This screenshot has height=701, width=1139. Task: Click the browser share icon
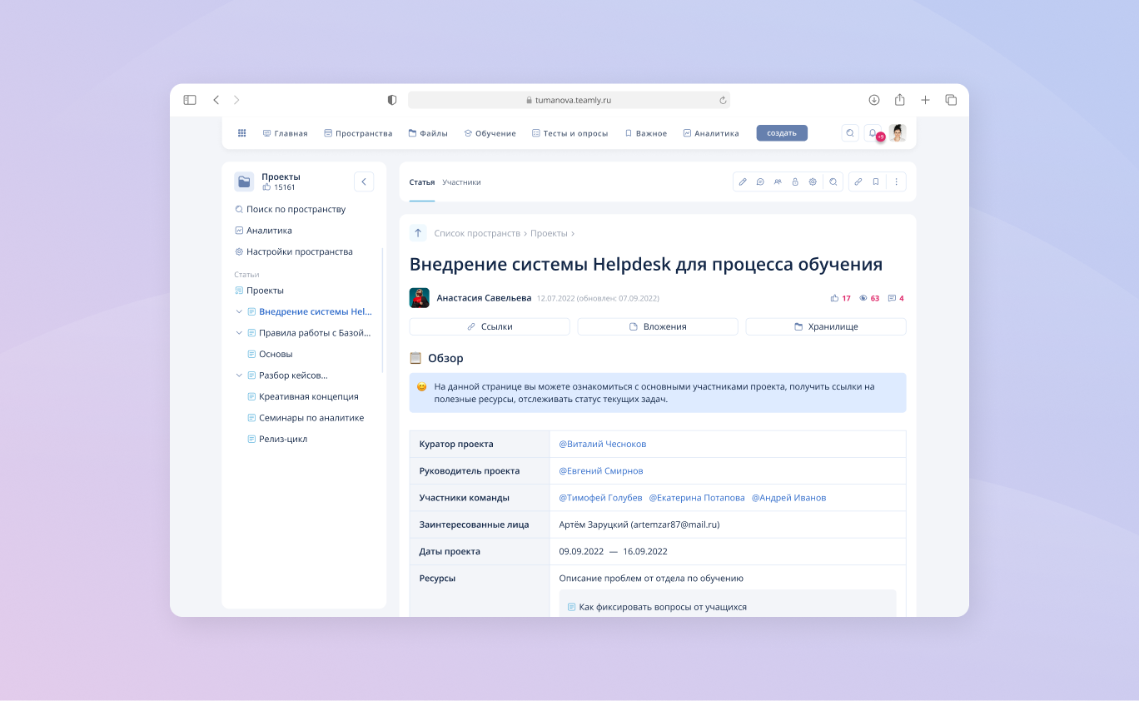coord(900,100)
